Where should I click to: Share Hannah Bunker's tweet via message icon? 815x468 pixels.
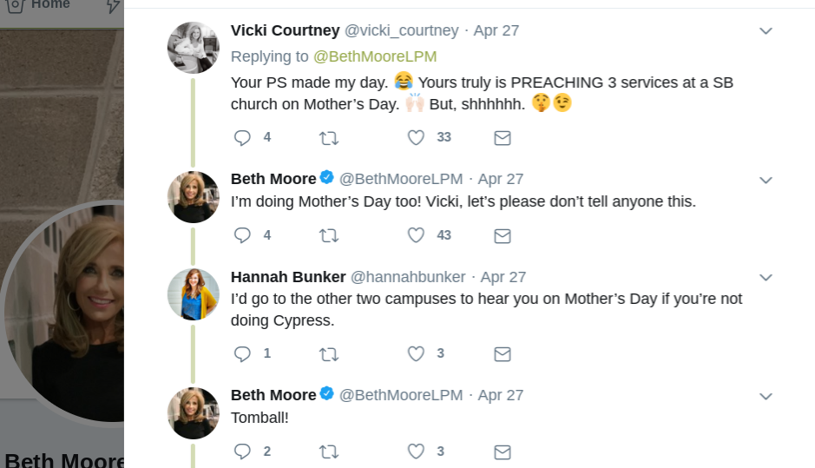click(x=502, y=353)
